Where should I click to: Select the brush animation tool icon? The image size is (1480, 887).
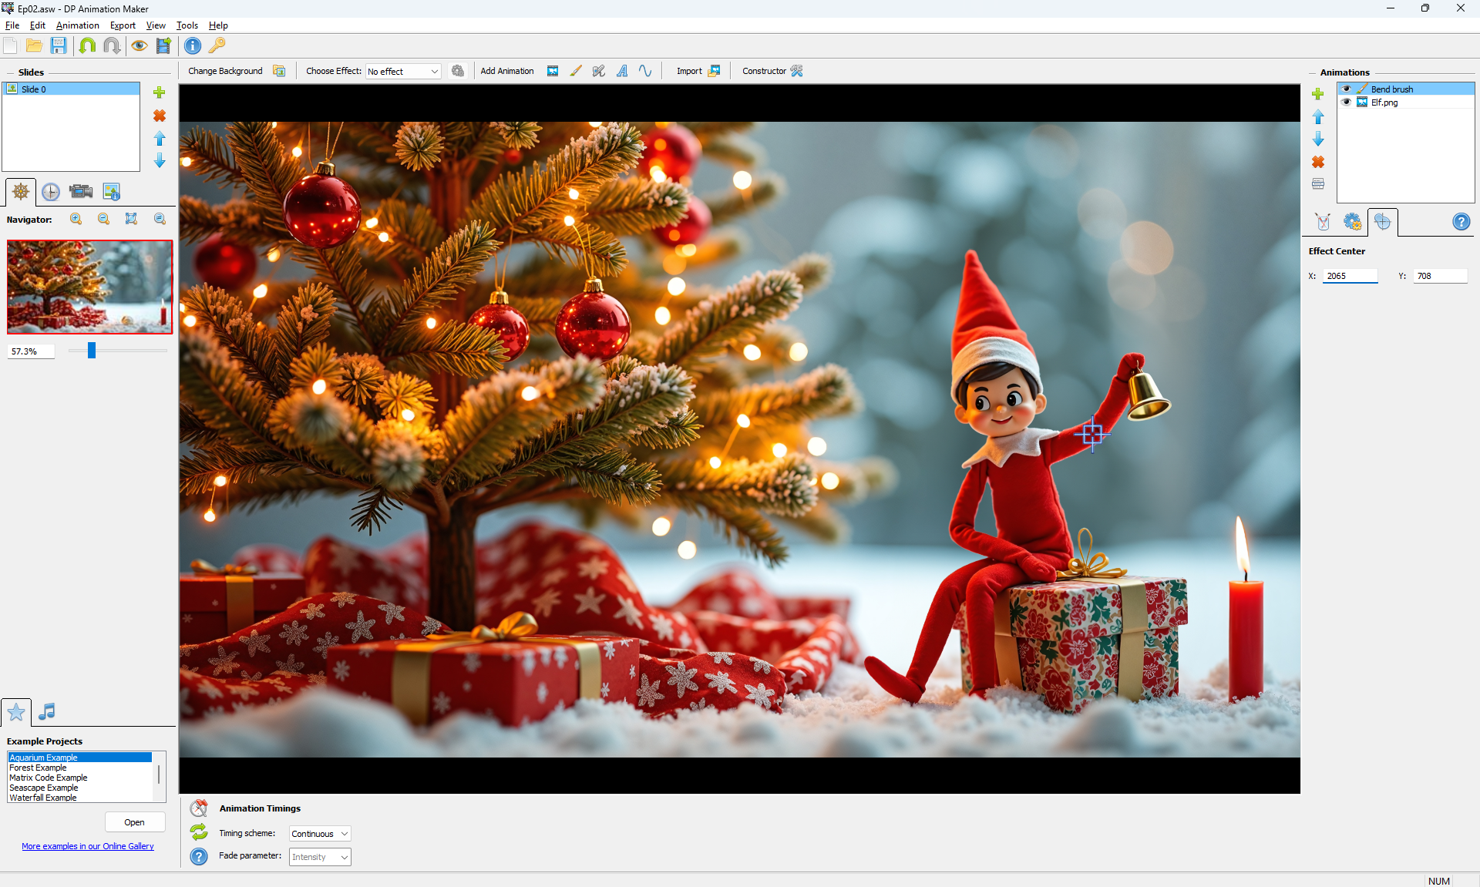[576, 71]
